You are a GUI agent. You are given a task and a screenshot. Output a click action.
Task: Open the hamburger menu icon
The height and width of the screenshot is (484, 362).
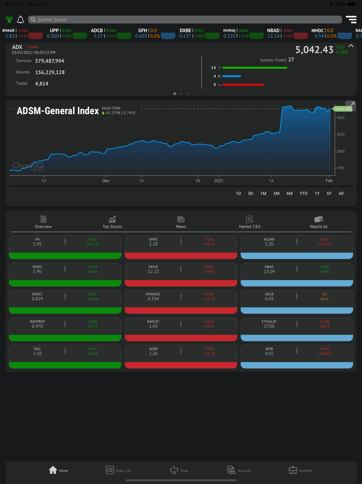tap(351, 19)
